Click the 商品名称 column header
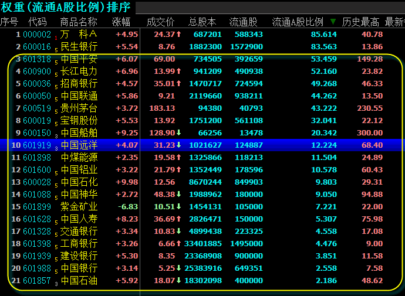405x296 pixels. (79, 22)
